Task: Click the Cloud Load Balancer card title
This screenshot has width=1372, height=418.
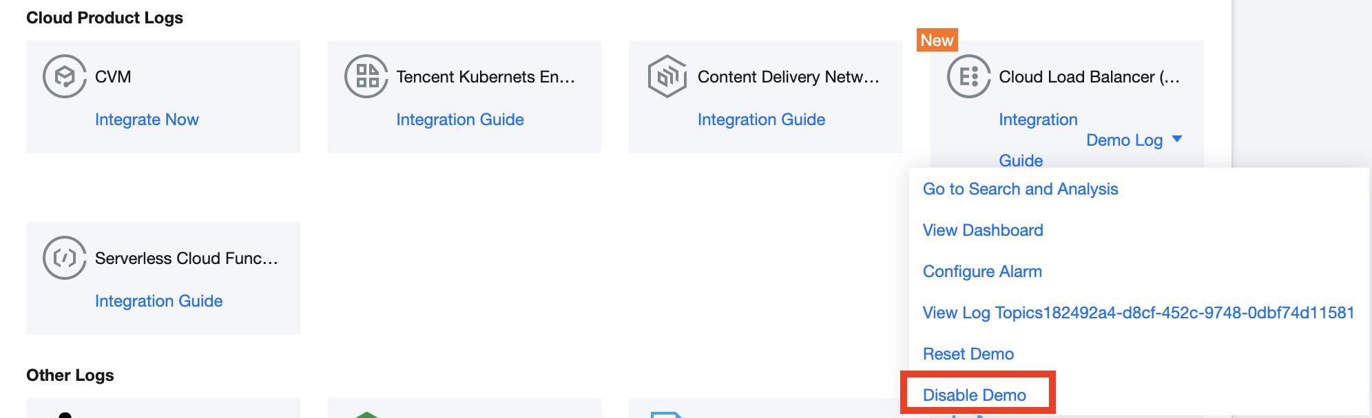Action: (1090, 77)
